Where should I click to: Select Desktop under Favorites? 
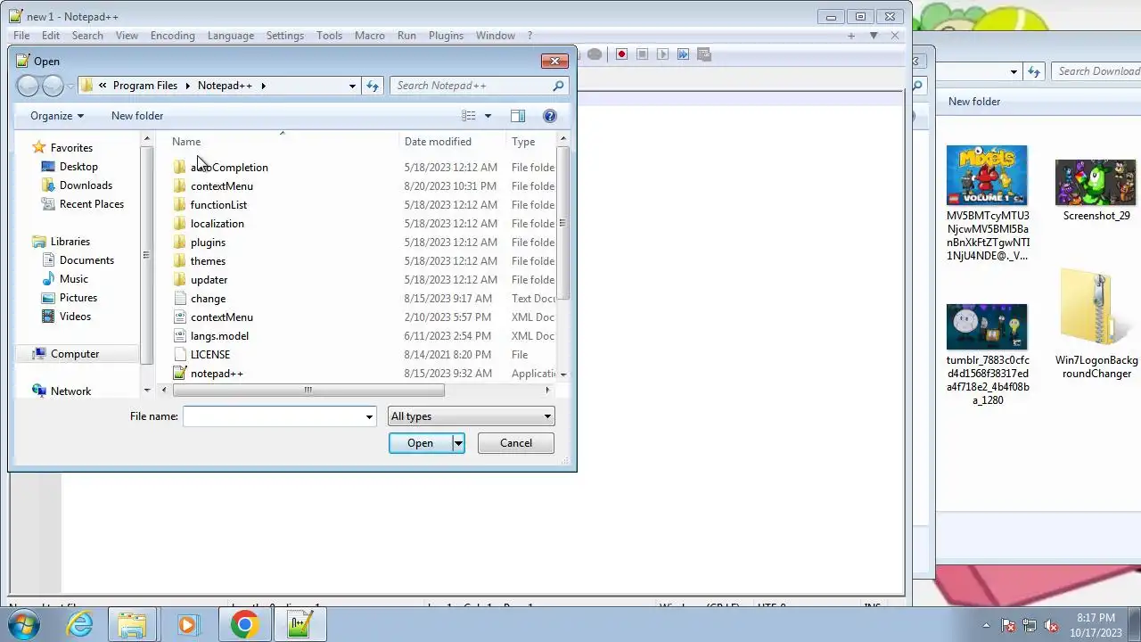click(x=78, y=167)
